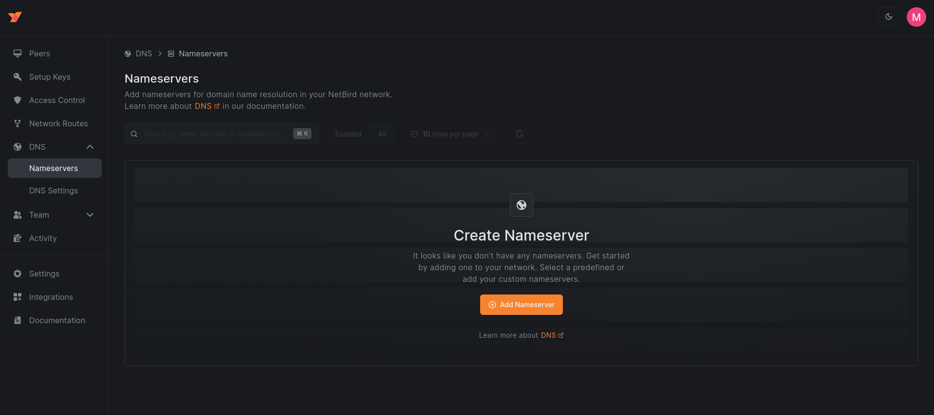Click the Activity icon in sidebar

coord(18,238)
